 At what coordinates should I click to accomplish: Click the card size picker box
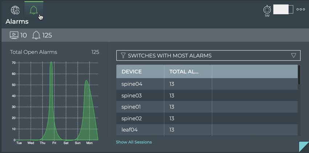tap(283, 9)
